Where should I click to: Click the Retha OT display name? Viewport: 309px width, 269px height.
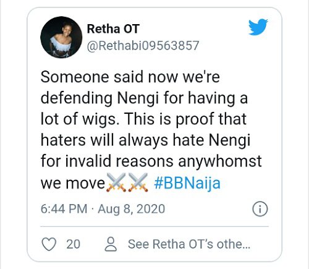(x=113, y=28)
